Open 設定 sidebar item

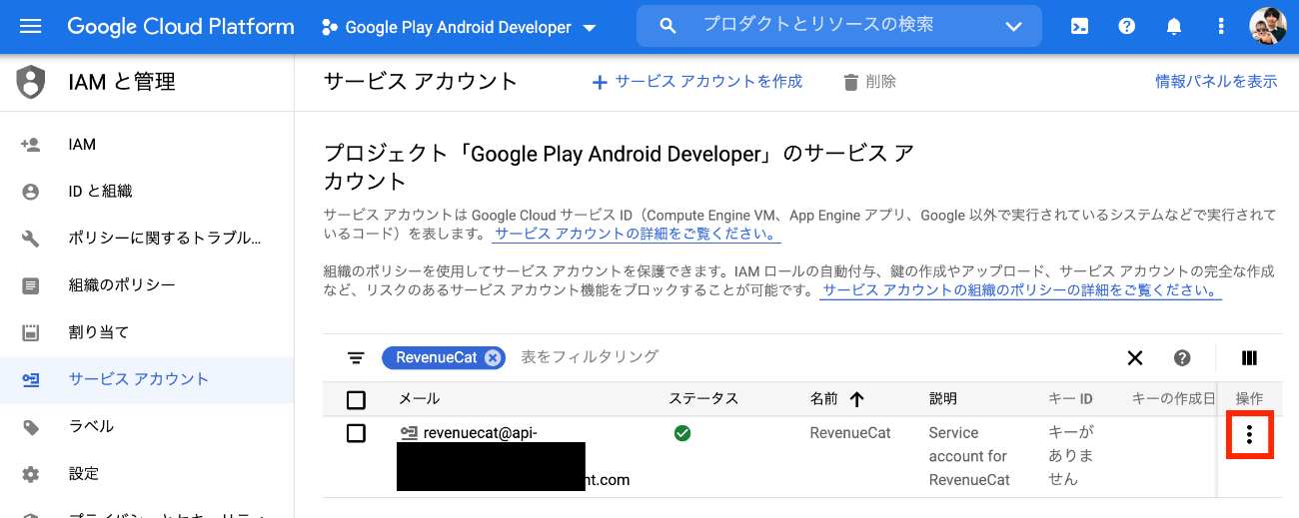(147, 473)
